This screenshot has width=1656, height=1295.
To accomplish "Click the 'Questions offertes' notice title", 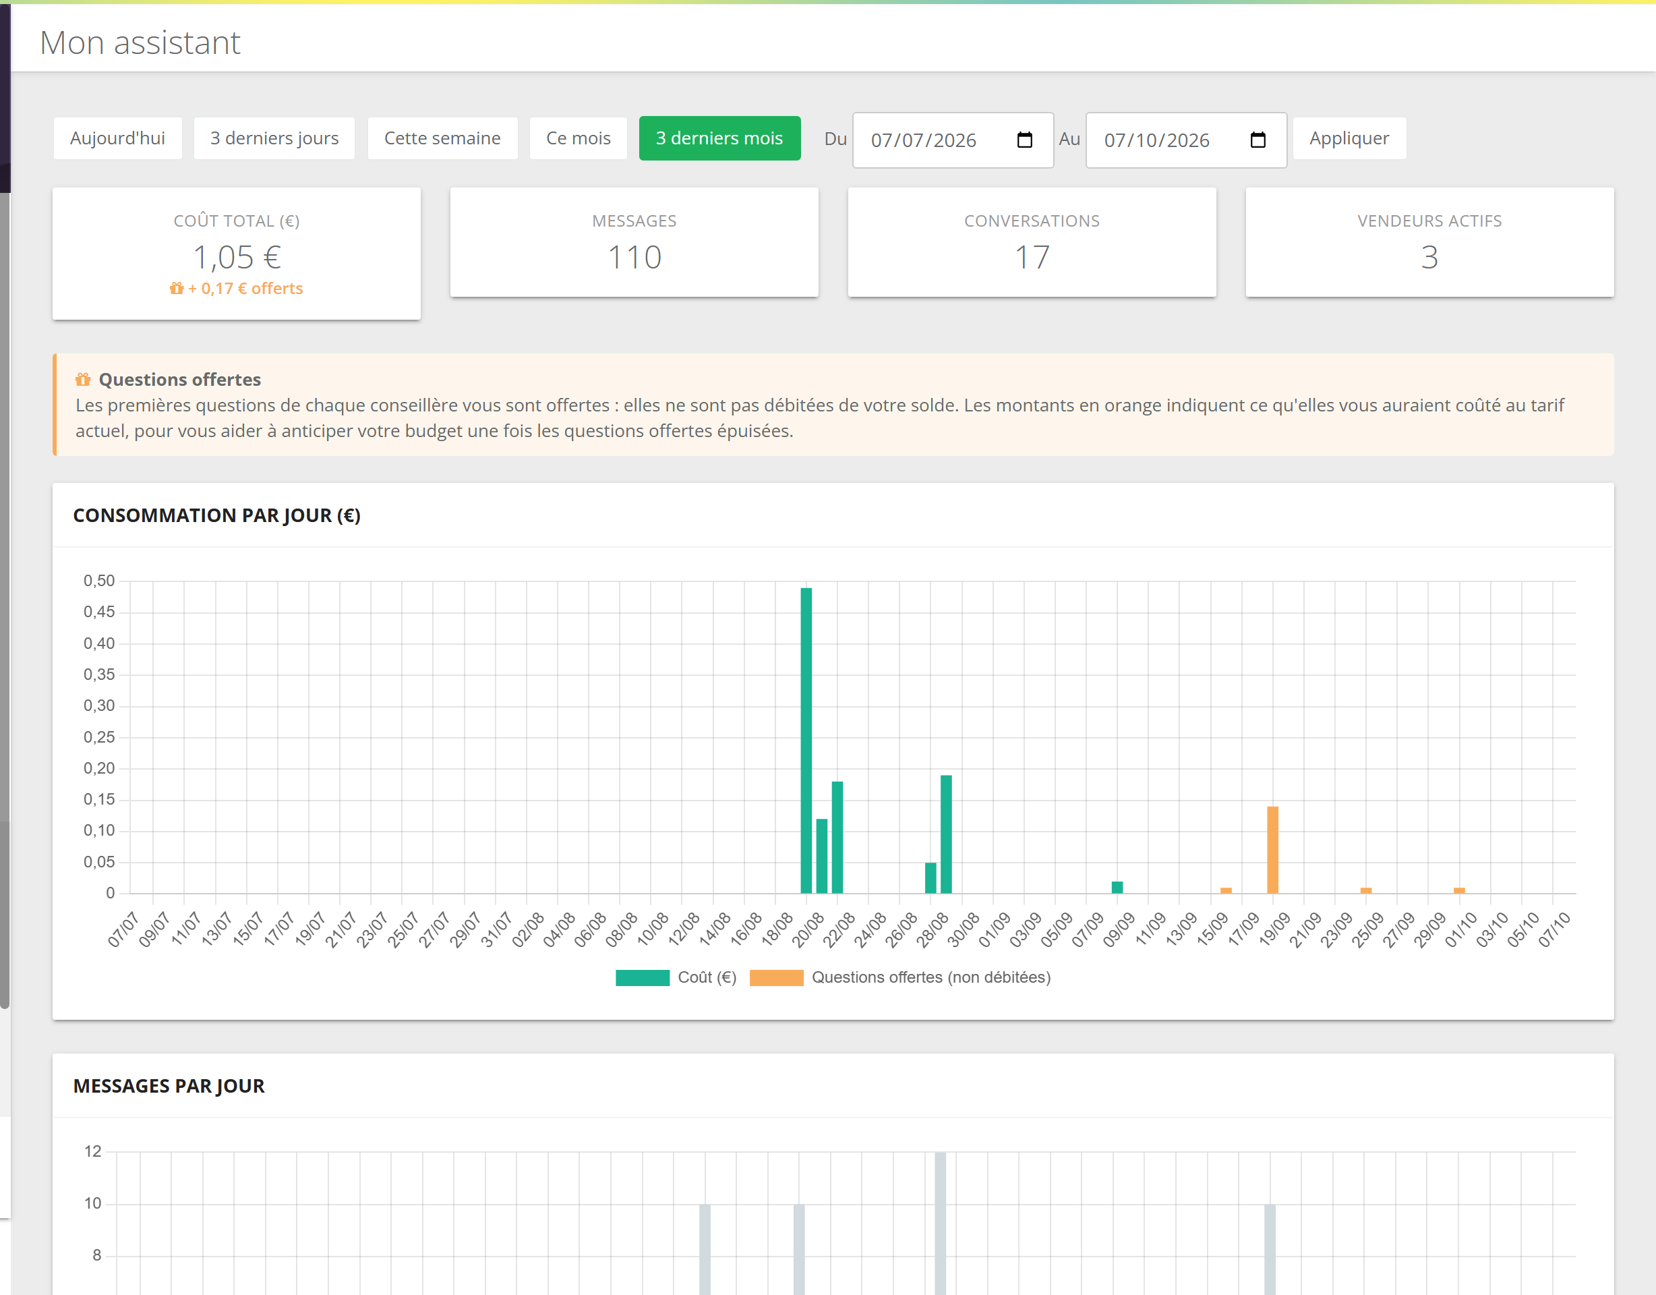I will (180, 379).
